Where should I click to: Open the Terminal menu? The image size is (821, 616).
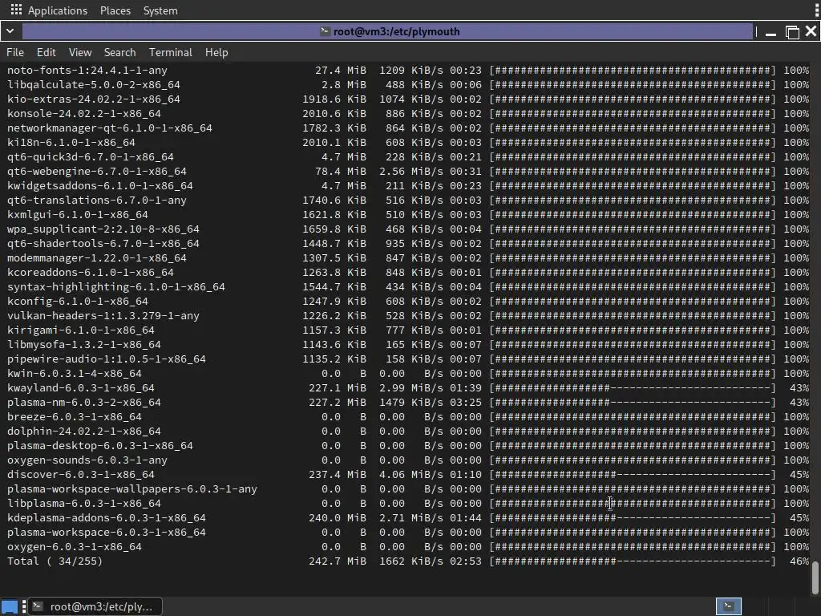pyautogui.click(x=171, y=52)
